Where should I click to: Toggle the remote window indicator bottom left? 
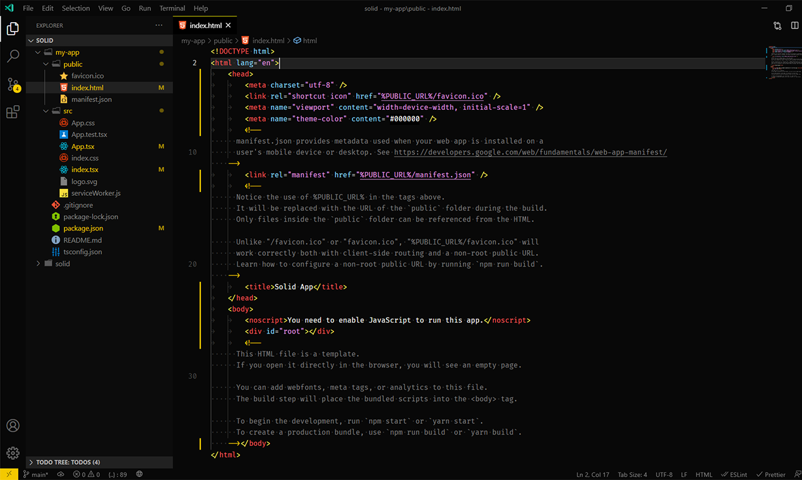coord(8,474)
